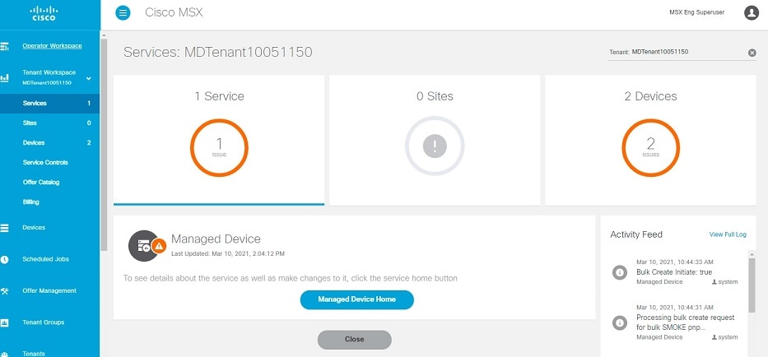Collapse the Tenant Workspace chevron
768x357 pixels.
89,78
